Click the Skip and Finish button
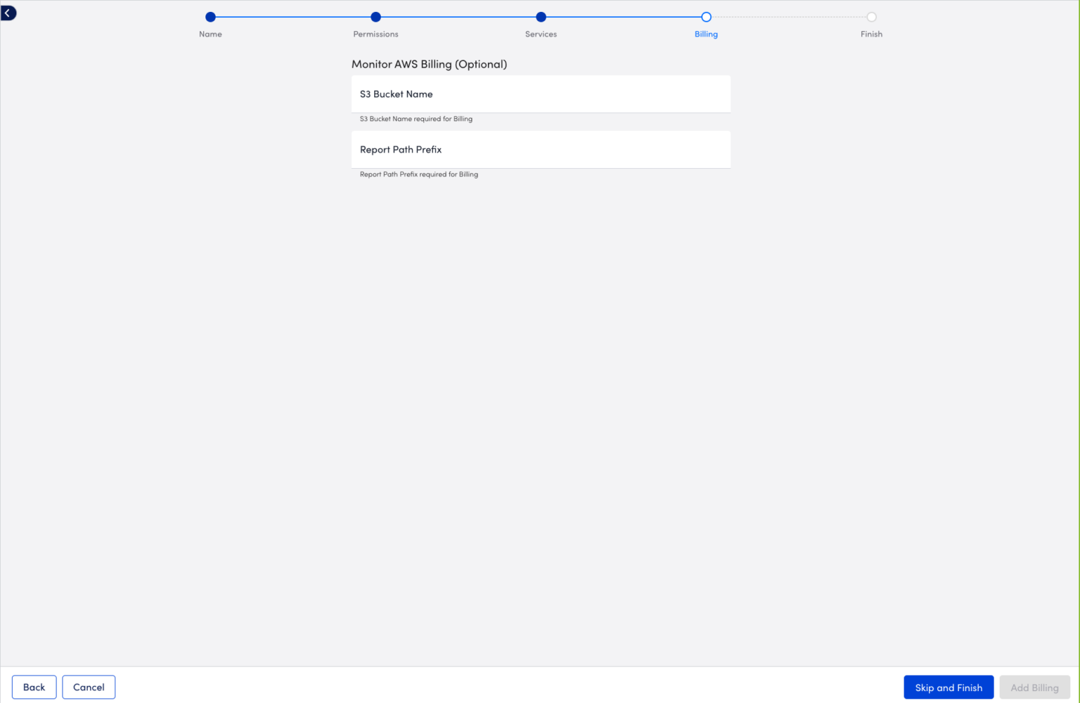 tap(949, 687)
